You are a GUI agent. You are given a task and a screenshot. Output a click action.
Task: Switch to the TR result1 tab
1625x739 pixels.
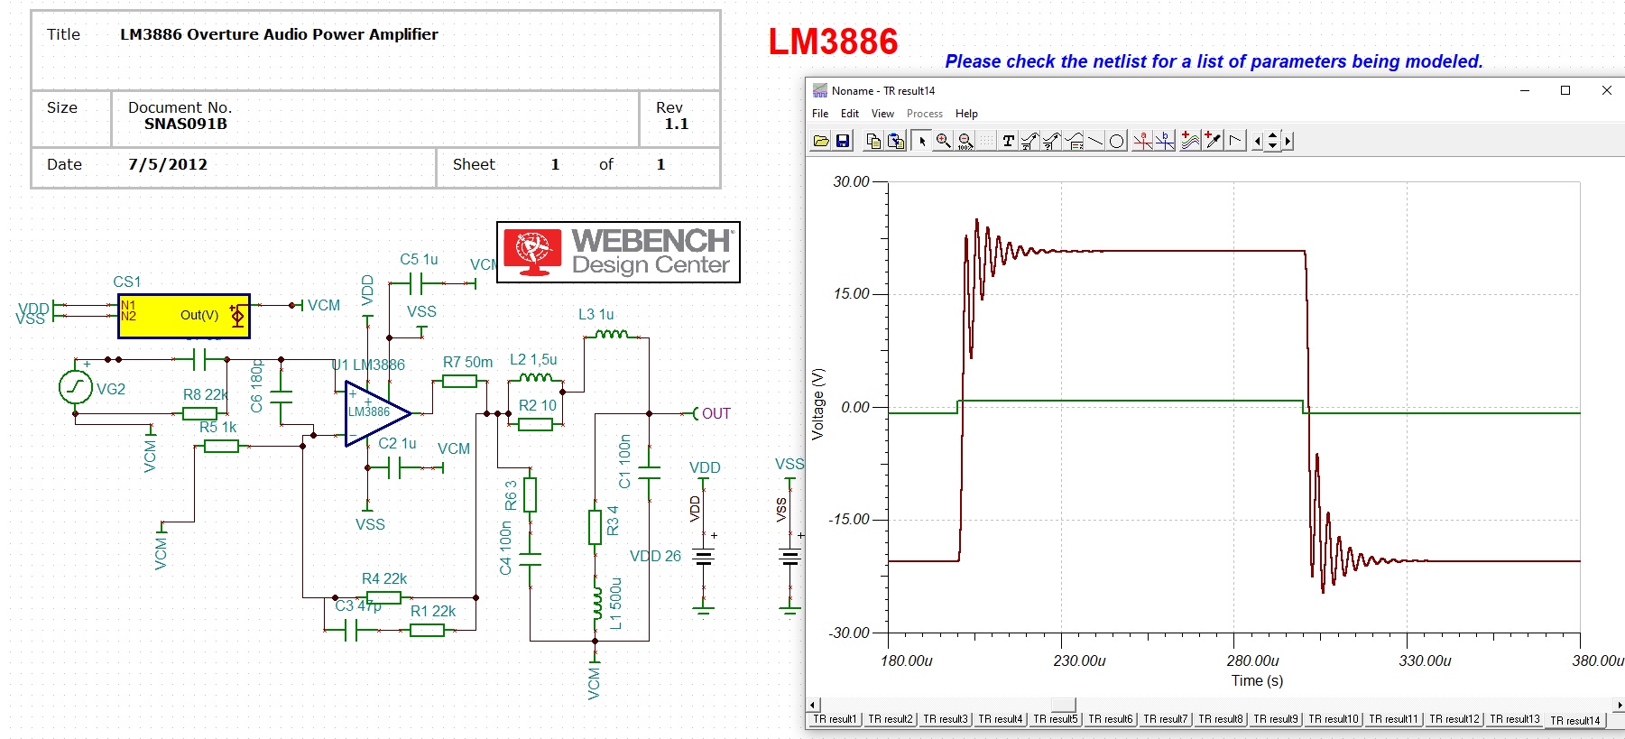(x=834, y=719)
